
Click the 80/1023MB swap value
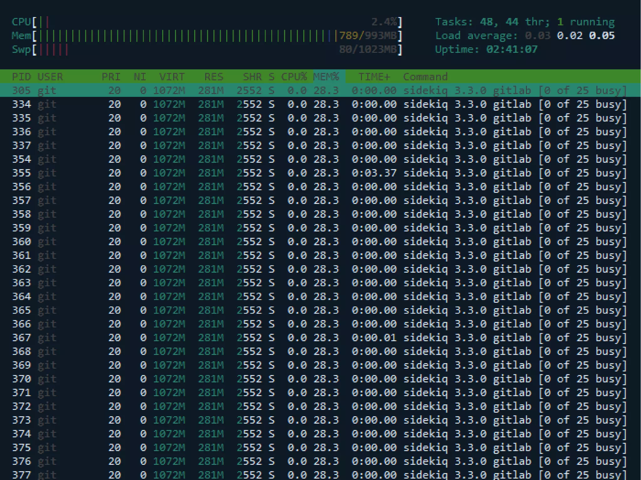368,49
